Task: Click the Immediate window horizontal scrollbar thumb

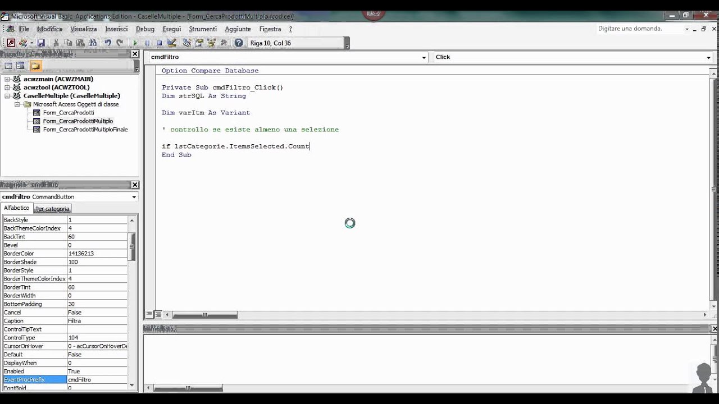Action: [188, 388]
